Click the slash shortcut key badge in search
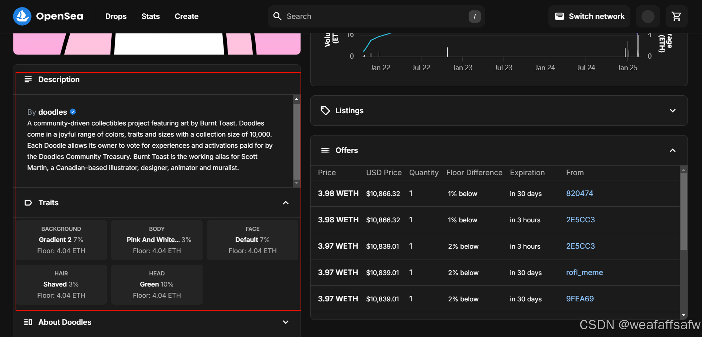The image size is (702, 337). pyautogui.click(x=475, y=16)
